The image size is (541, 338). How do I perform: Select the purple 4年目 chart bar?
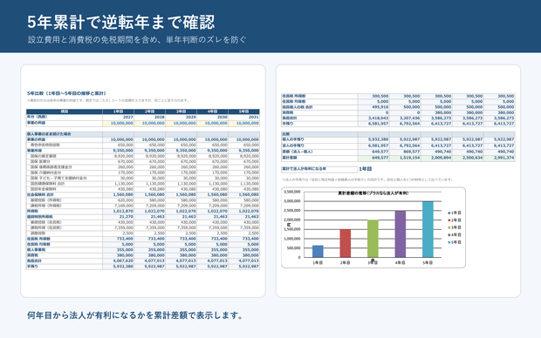401,234
